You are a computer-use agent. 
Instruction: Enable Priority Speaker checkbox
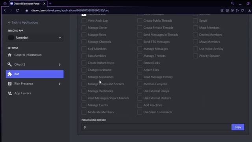195,56
